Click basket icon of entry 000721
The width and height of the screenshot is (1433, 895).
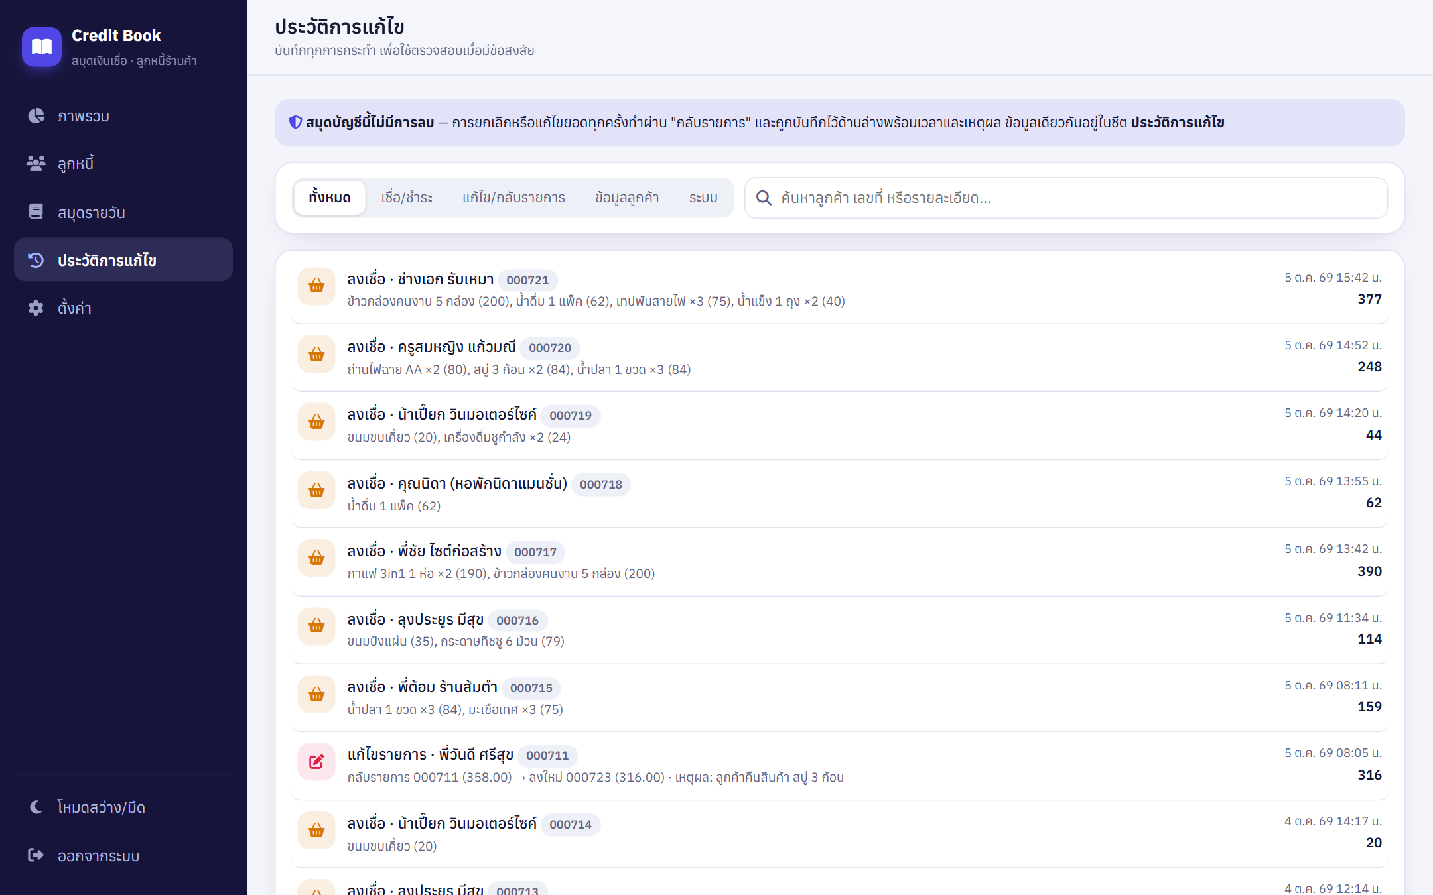click(316, 286)
